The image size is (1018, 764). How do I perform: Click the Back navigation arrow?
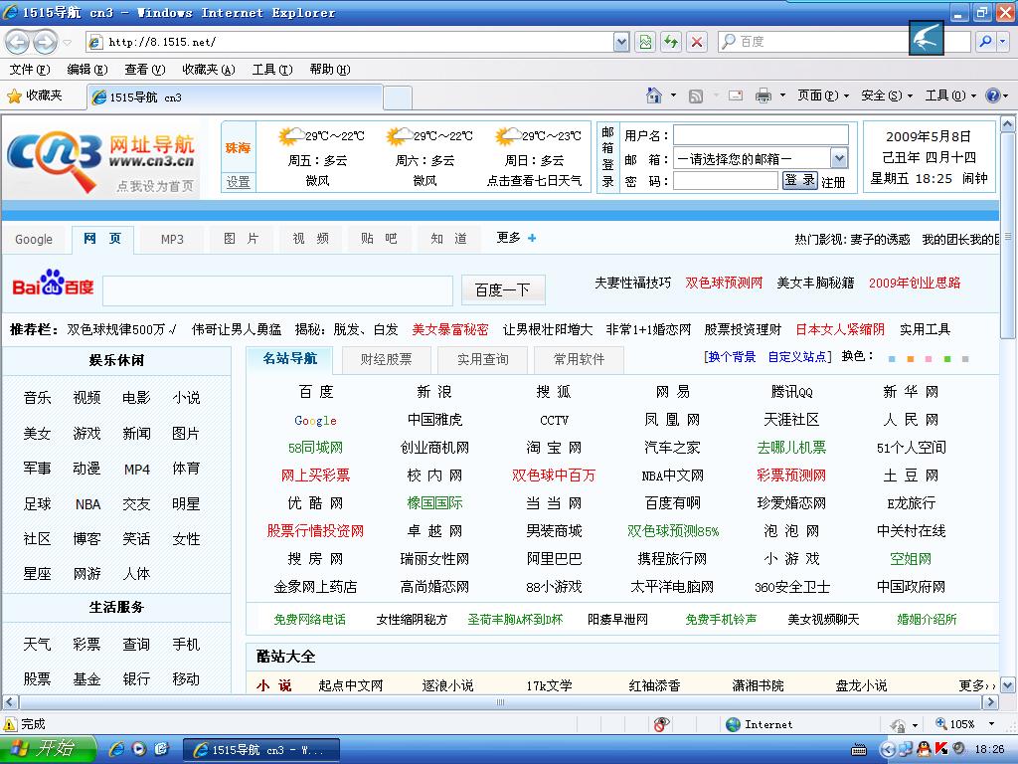click(18, 42)
